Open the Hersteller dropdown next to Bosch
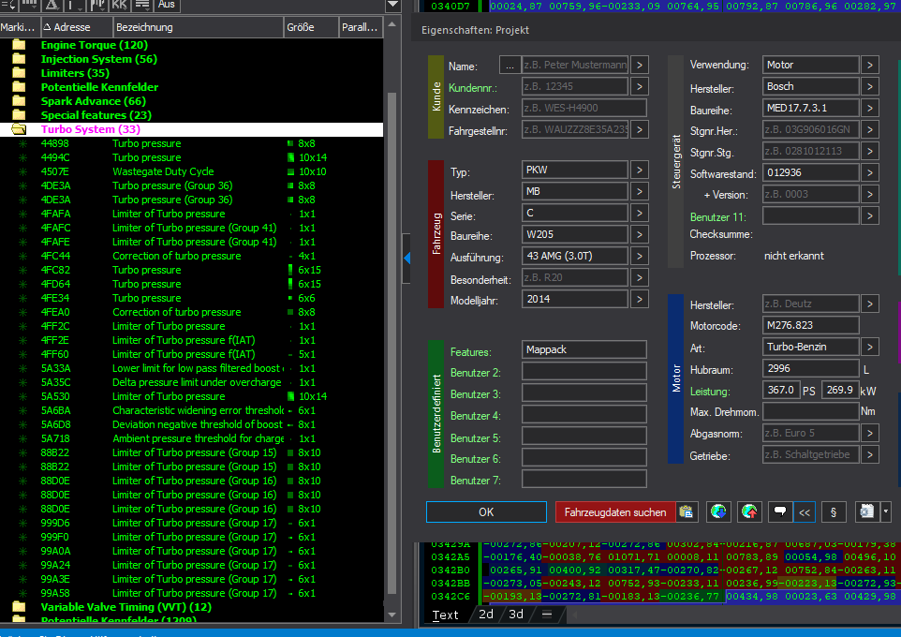This screenshot has width=901, height=637. [x=869, y=87]
